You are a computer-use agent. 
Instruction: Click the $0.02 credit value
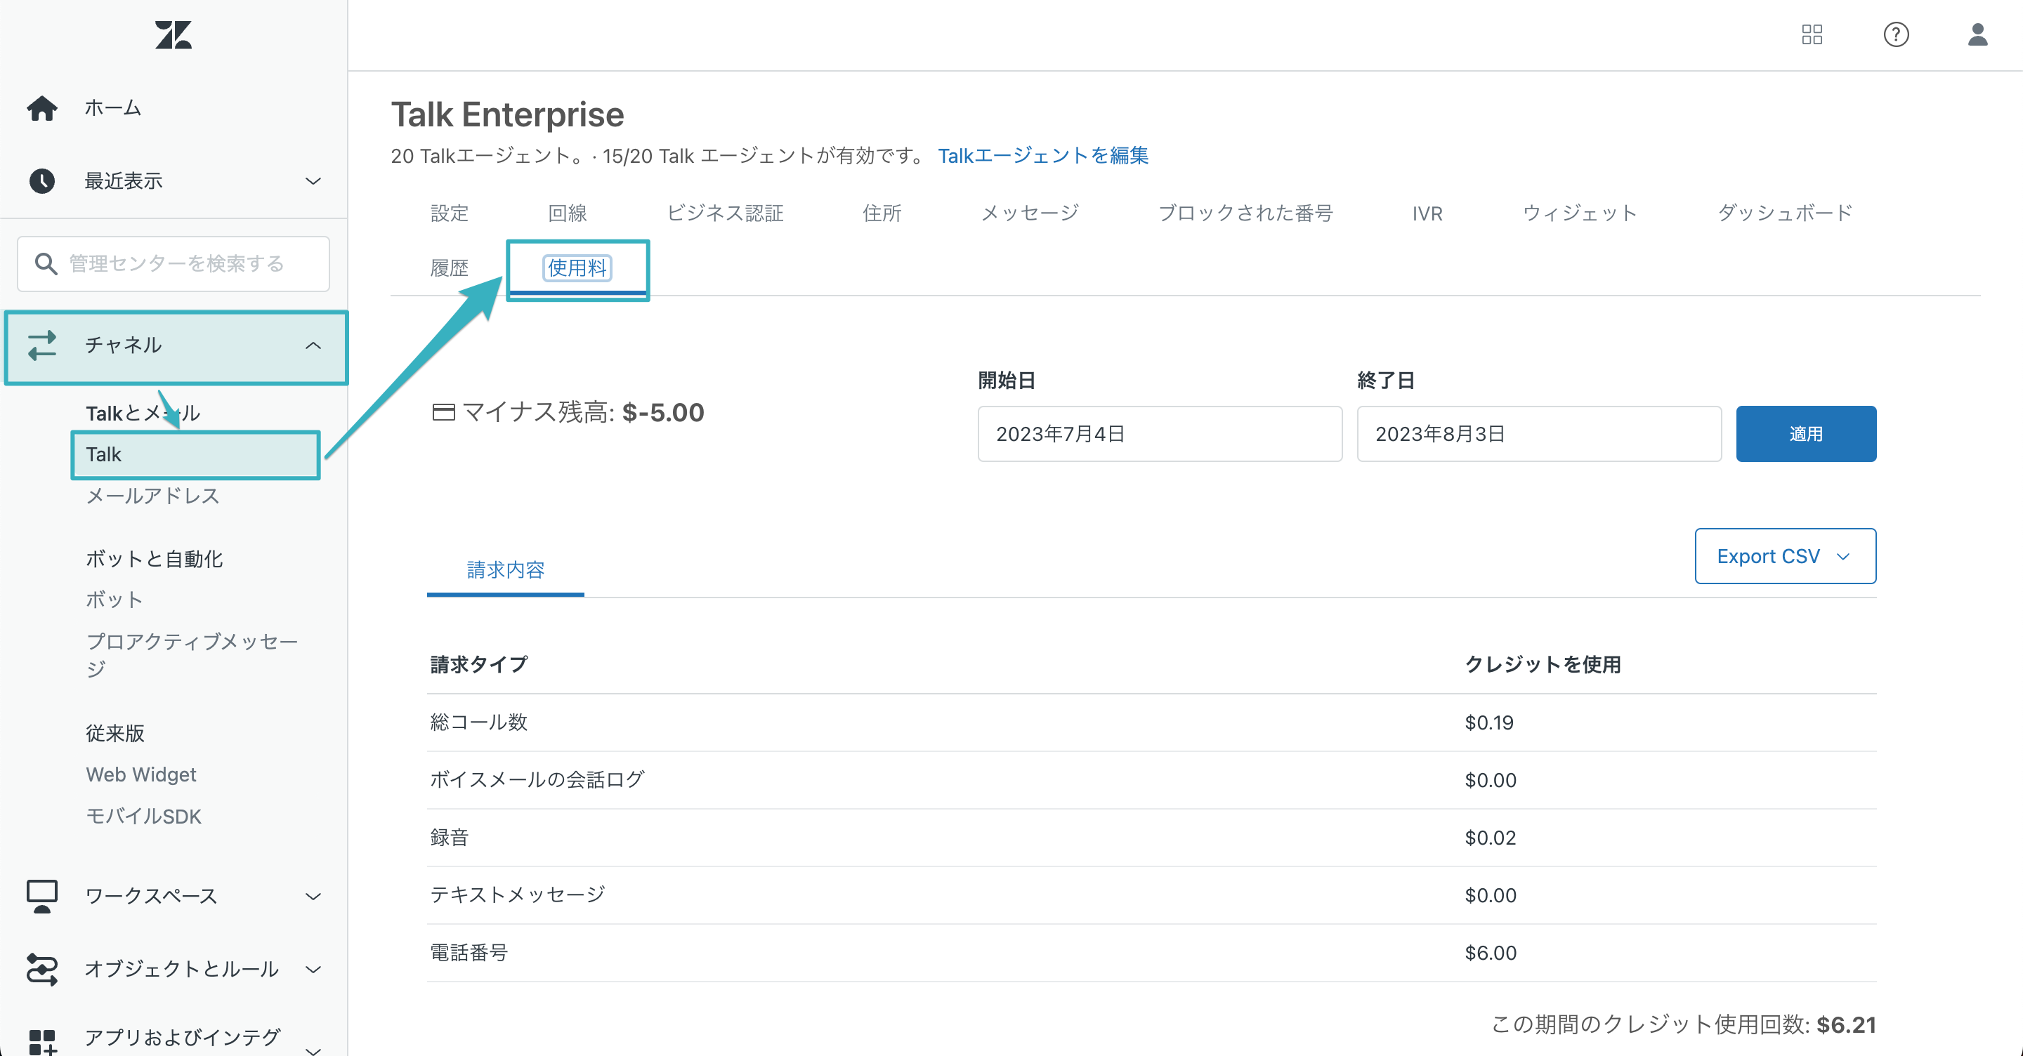pyautogui.click(x=1491, y=838)
